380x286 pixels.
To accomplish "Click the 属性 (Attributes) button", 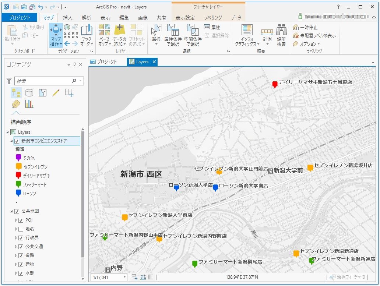I will [x=212, y=27].
